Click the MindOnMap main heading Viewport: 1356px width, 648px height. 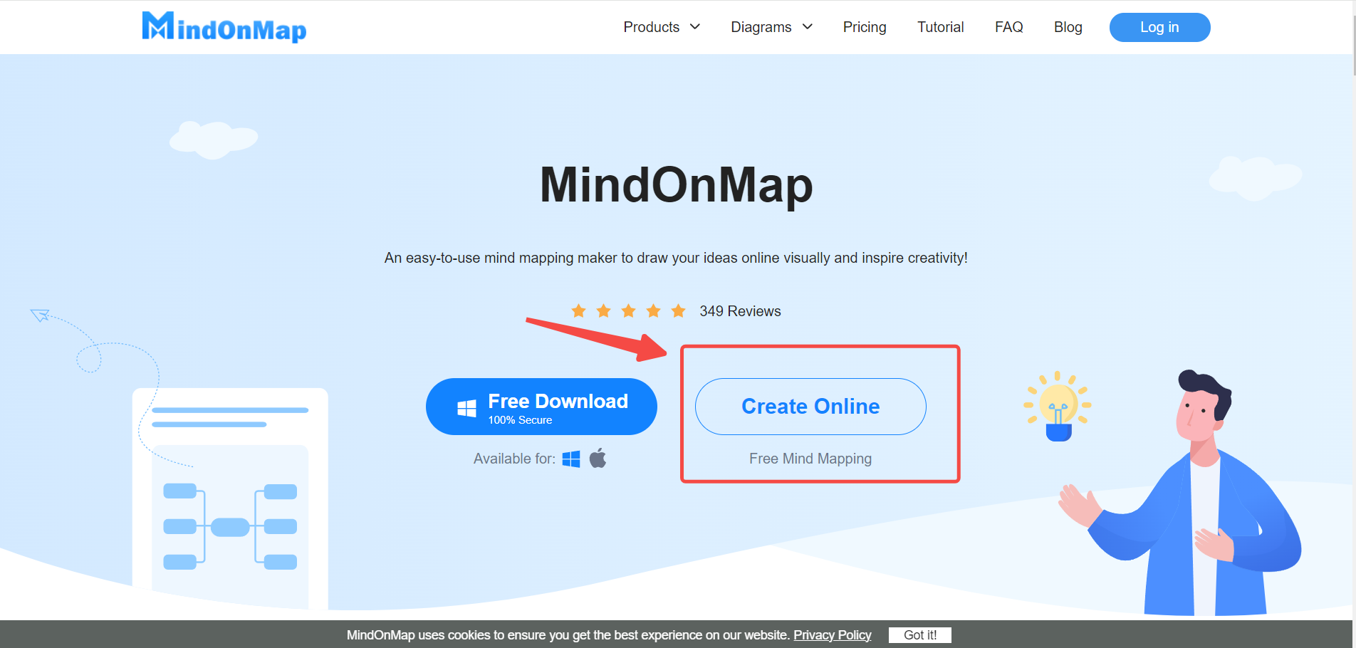(677, 185)
